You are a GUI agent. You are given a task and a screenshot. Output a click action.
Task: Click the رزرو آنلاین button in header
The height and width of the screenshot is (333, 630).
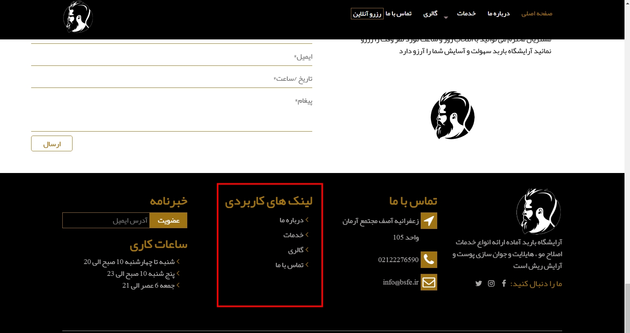coord(367,14)
